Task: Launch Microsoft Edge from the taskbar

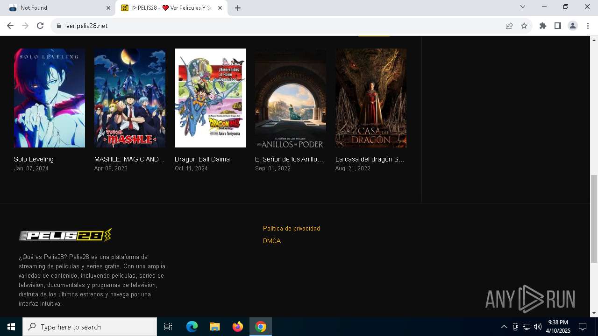Action: pos(192,327)
